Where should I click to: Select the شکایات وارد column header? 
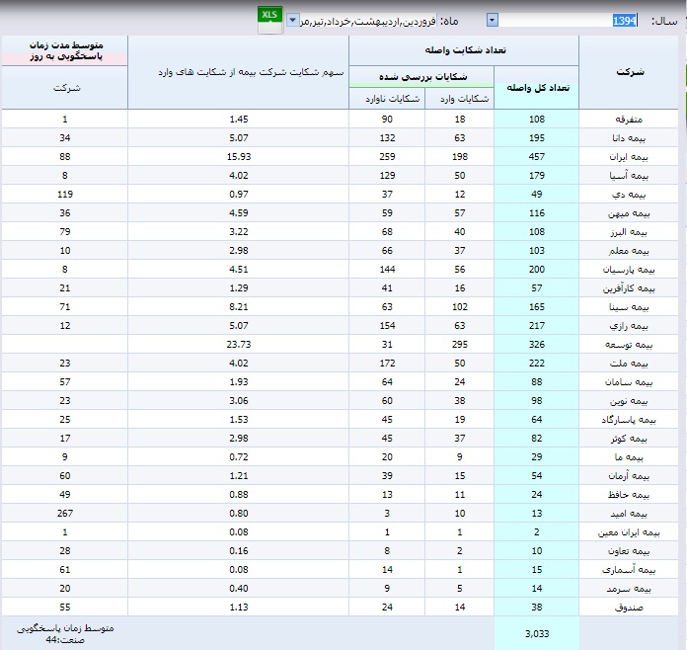click(460, 97)
